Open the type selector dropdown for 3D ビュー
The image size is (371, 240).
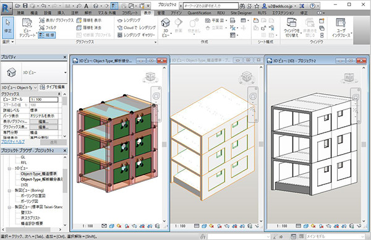click(x=66, y=72)
